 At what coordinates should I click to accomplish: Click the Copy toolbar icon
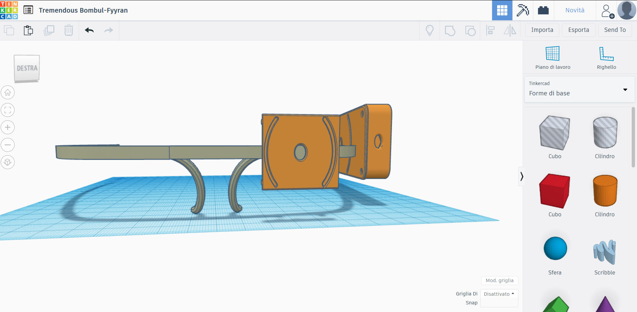pyautogui.click(x=9, y=30)
